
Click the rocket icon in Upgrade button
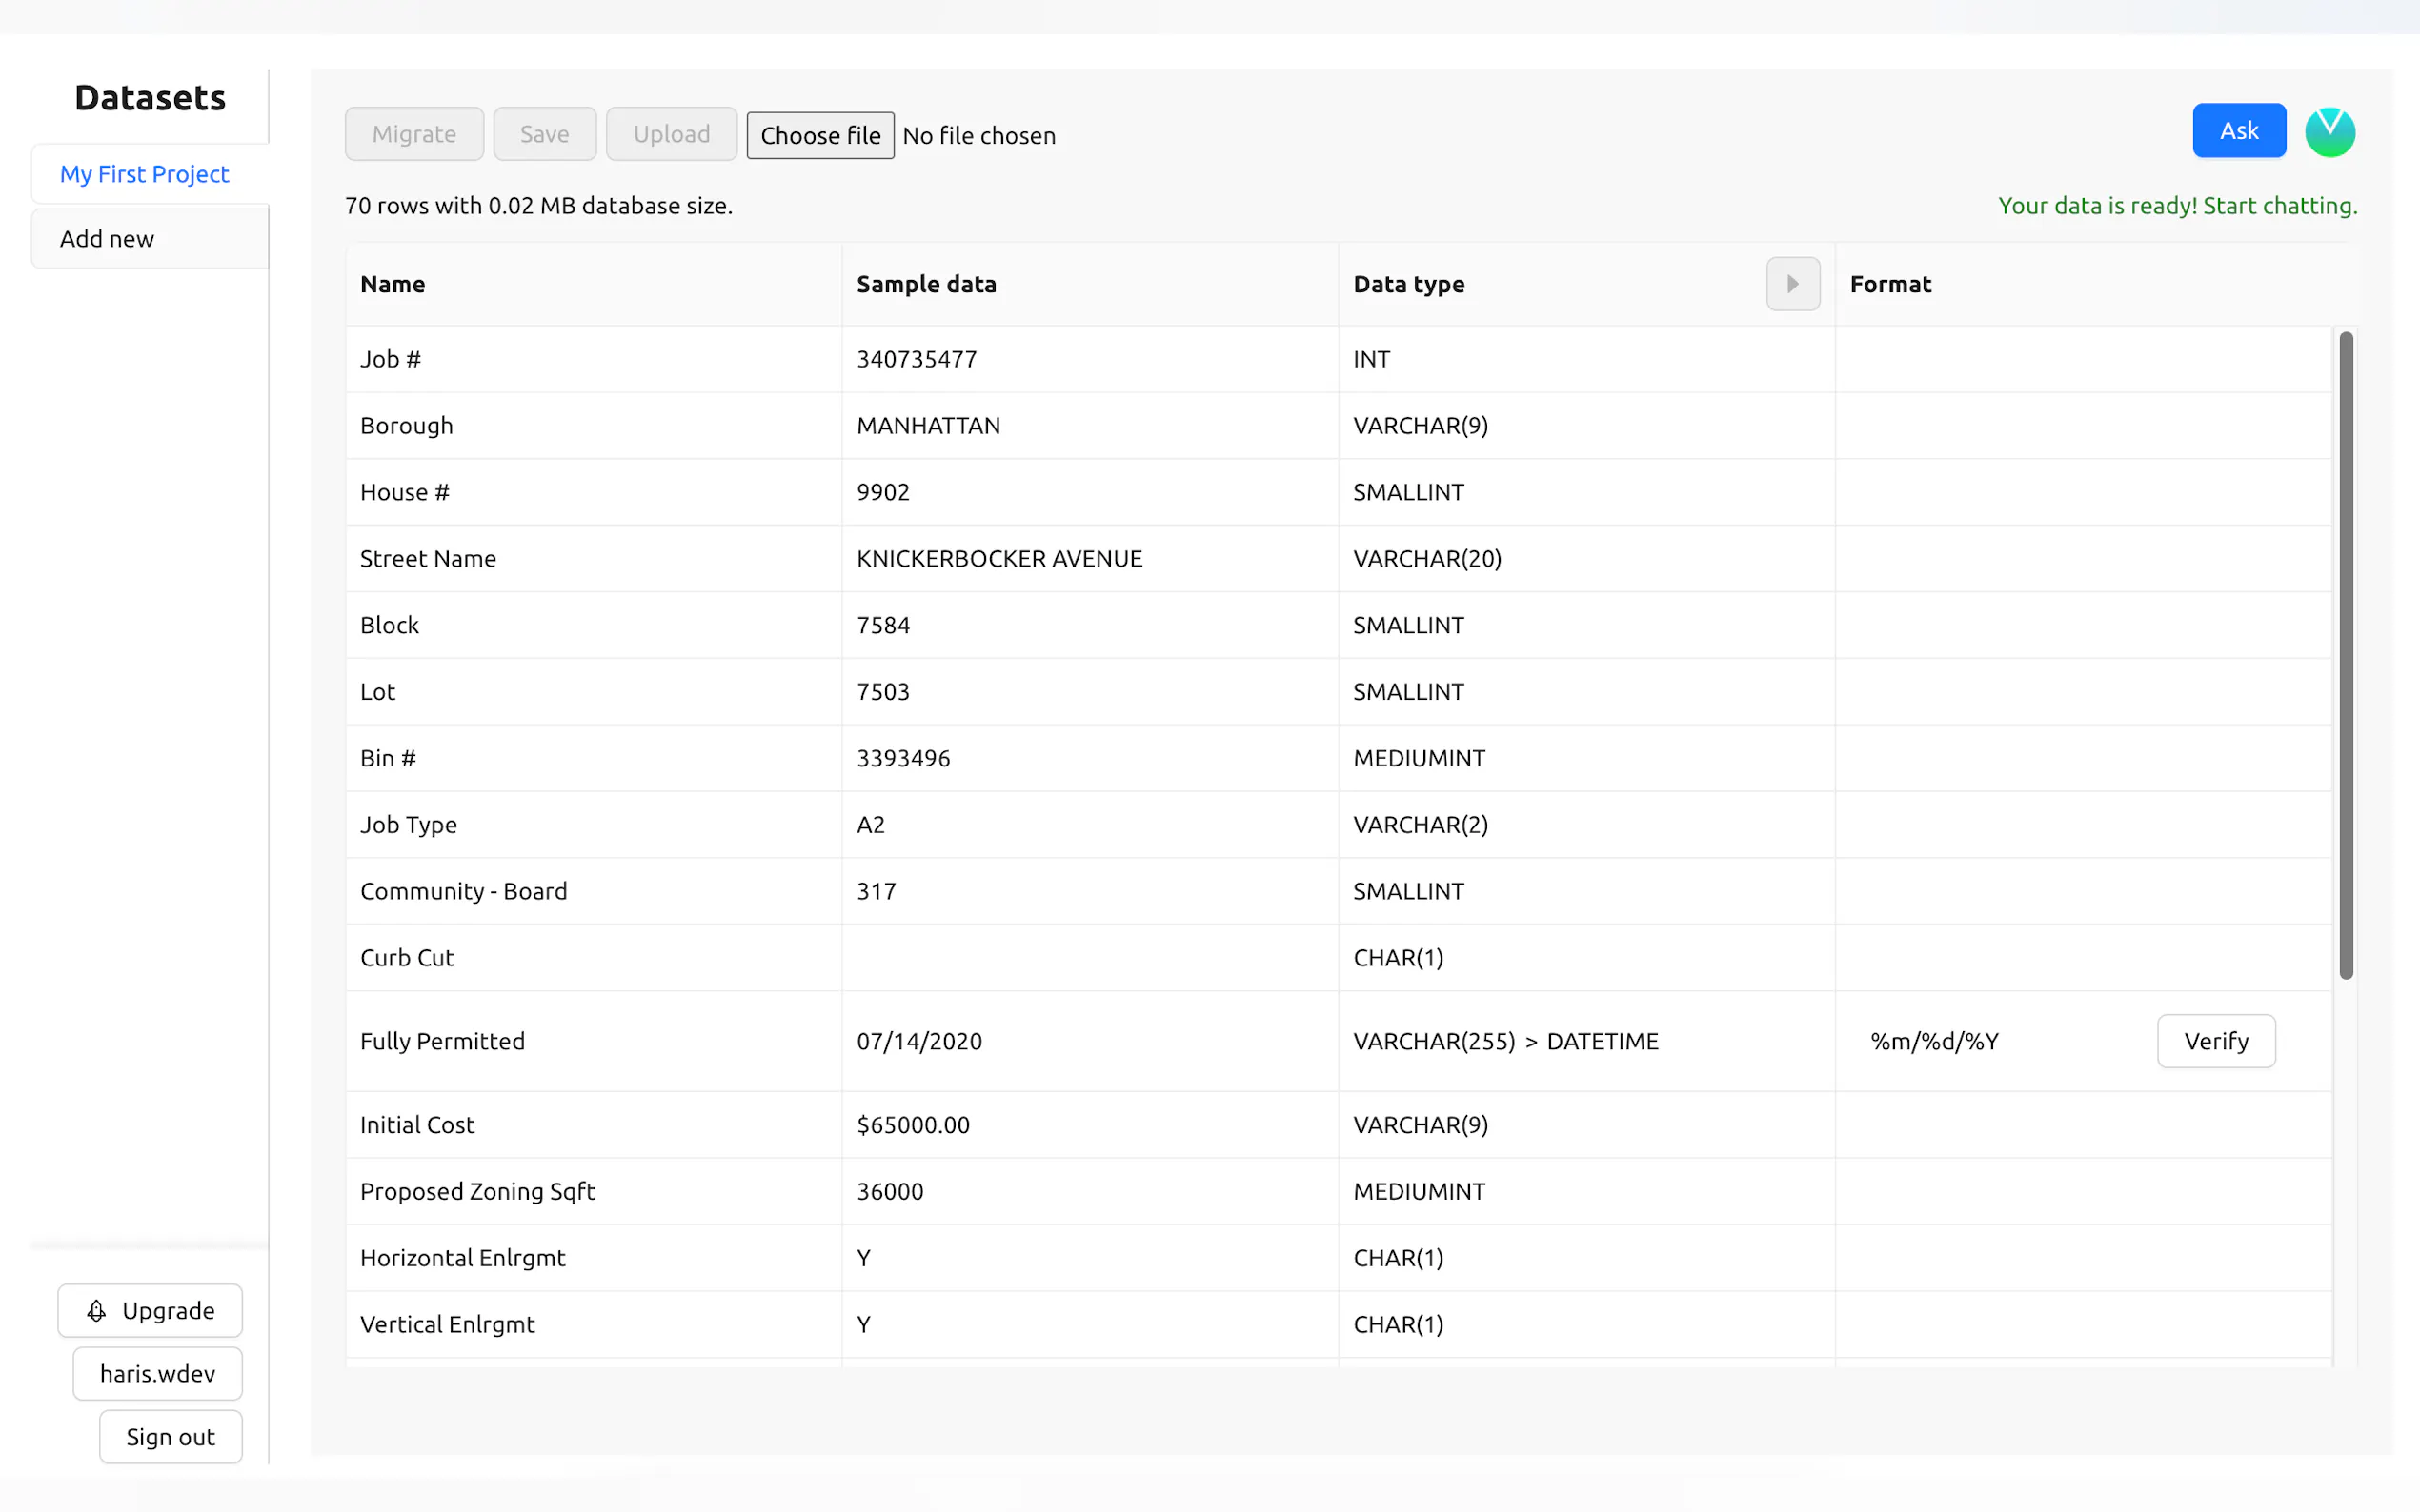[96, 1310]
